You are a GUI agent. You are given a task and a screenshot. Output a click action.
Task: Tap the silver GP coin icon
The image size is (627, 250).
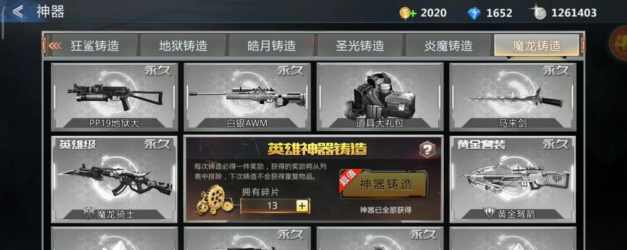coord(539,12)
